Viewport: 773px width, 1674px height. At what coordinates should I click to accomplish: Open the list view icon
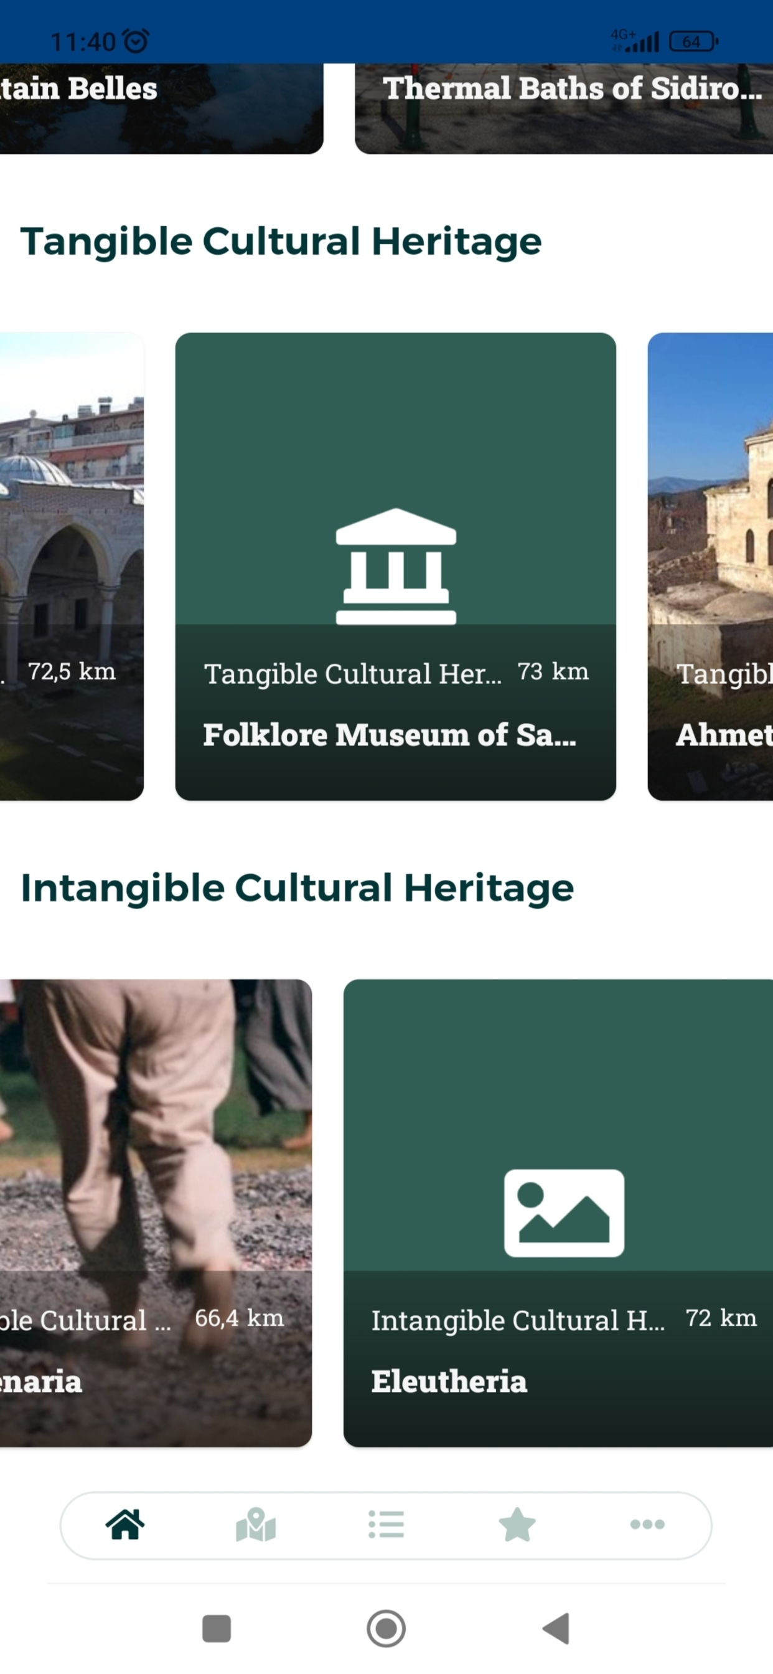(386, 1524)
